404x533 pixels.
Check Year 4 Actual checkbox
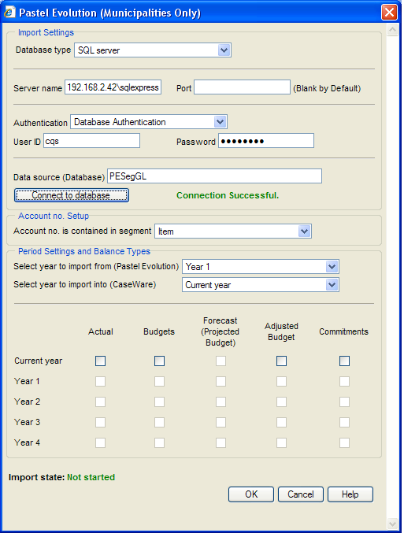pos(100,442)
